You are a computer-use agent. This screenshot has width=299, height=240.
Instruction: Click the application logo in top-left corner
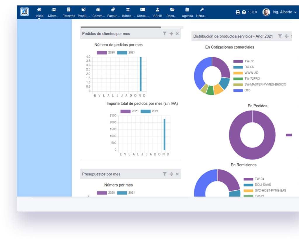point(25,12)
